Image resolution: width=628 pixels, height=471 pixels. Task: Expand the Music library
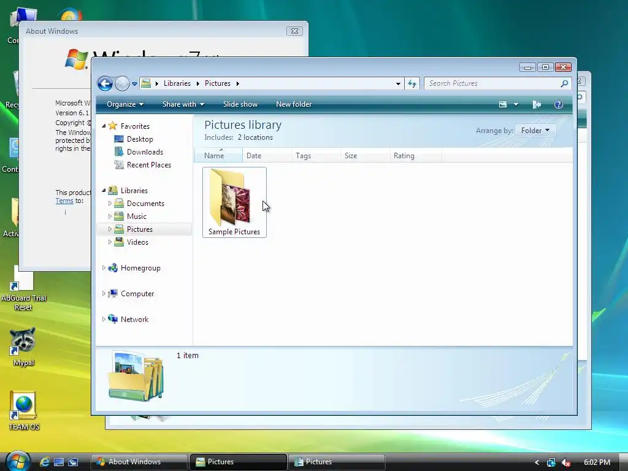click(x=110, y=216)
